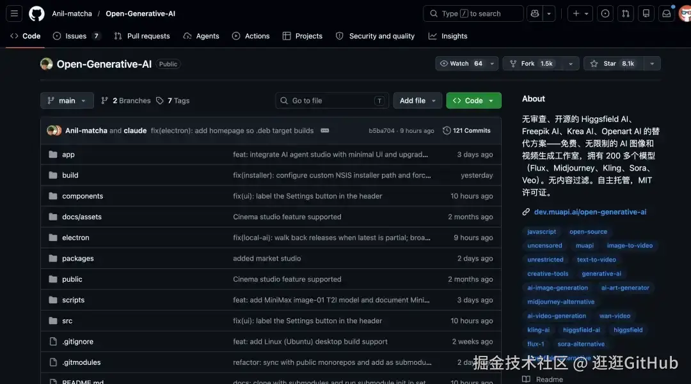Go to the GitHub homepage logo
This screenshot has height=384, width=691.
(36, 13)
